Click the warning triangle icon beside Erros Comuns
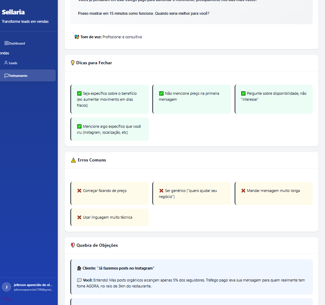The height and width of the screenshot is (305, 325). [73, 160]
